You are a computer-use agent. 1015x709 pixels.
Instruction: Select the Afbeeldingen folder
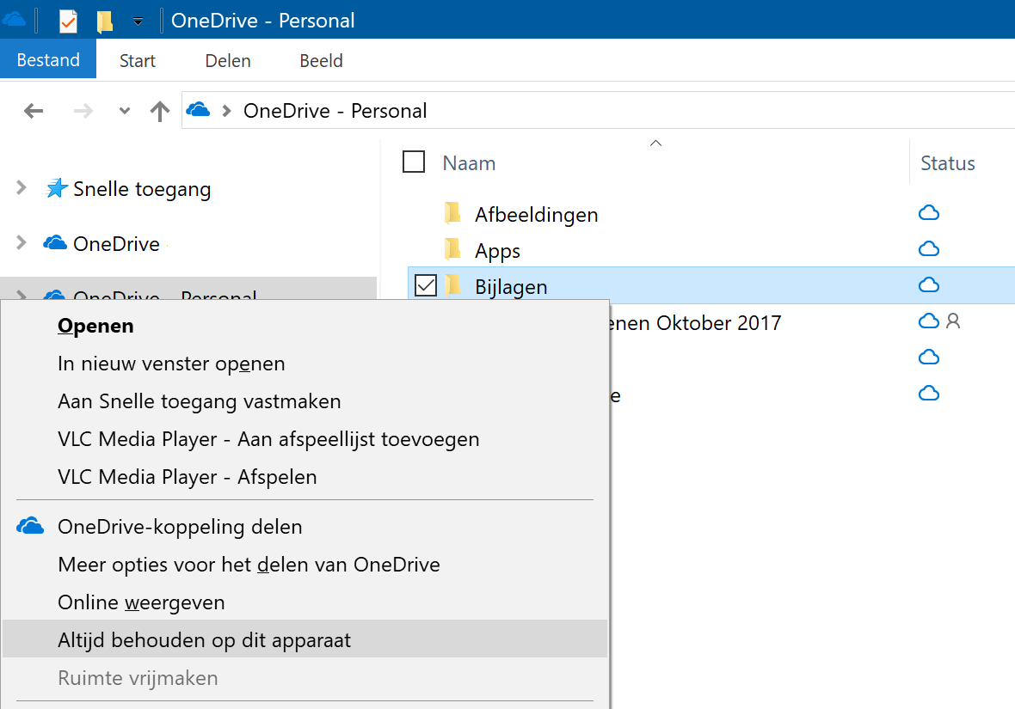pyautogui.click(x=537, y=215)
